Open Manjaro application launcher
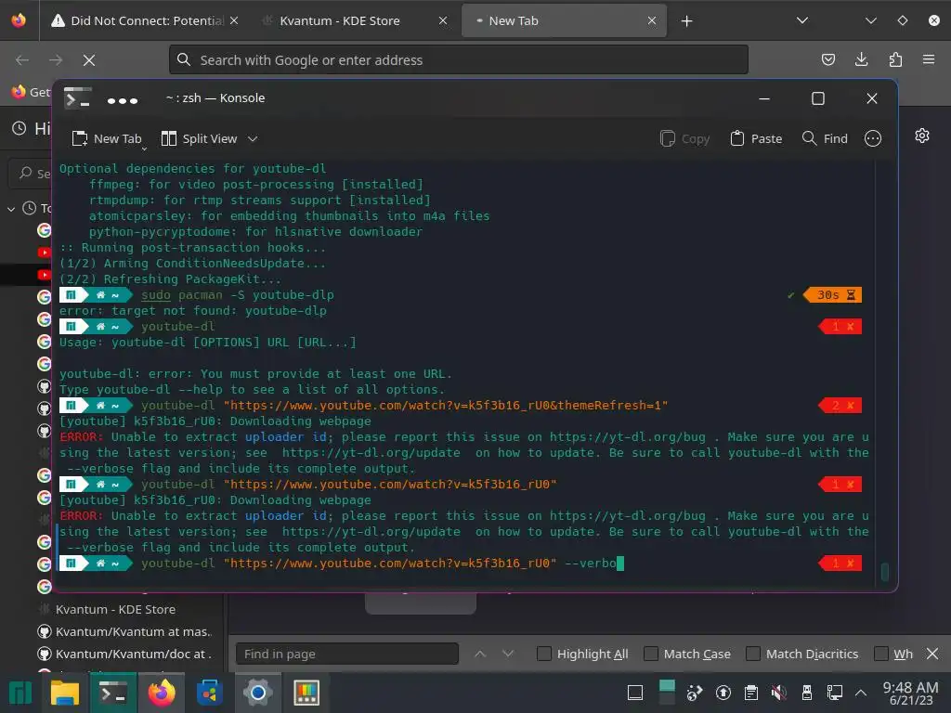 point(20,693)
